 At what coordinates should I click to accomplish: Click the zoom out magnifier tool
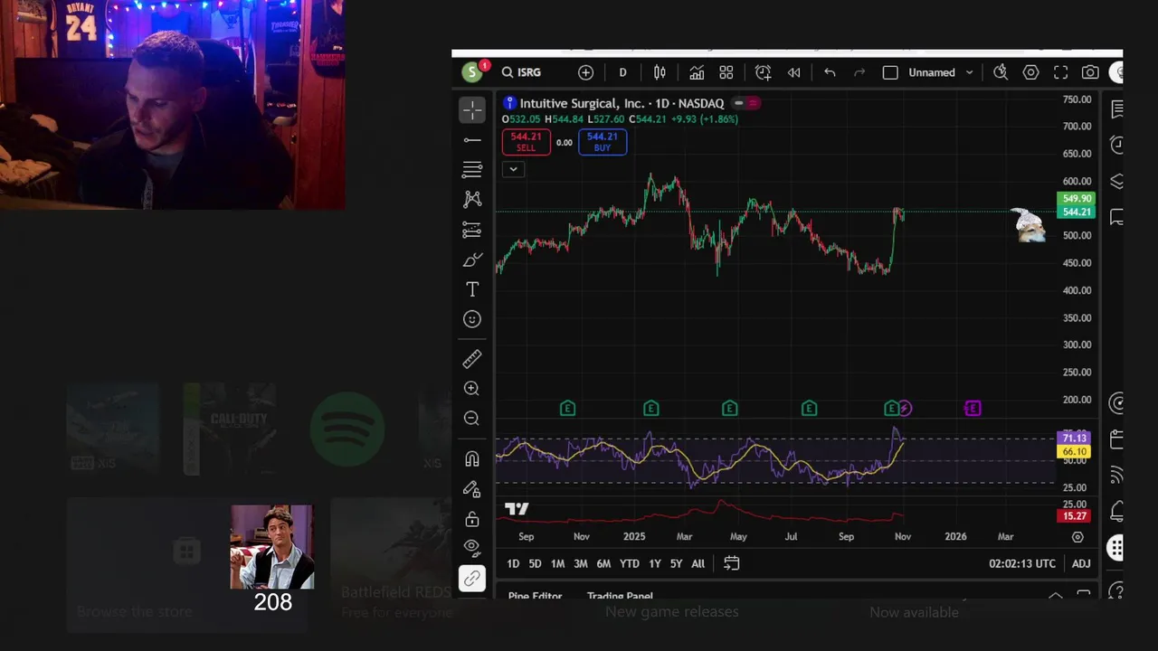tap(471, 418)
